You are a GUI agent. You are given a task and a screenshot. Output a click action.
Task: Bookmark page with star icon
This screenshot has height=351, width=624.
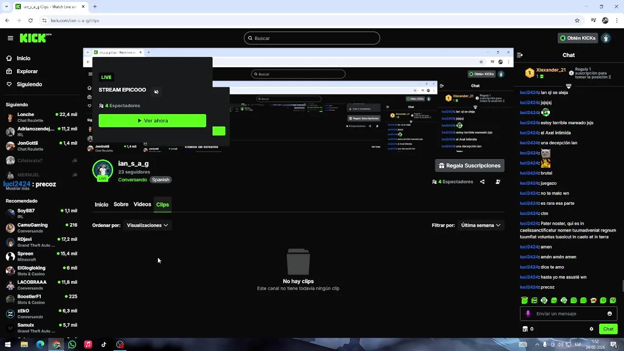pyautogui.click(x=577, y=20)
